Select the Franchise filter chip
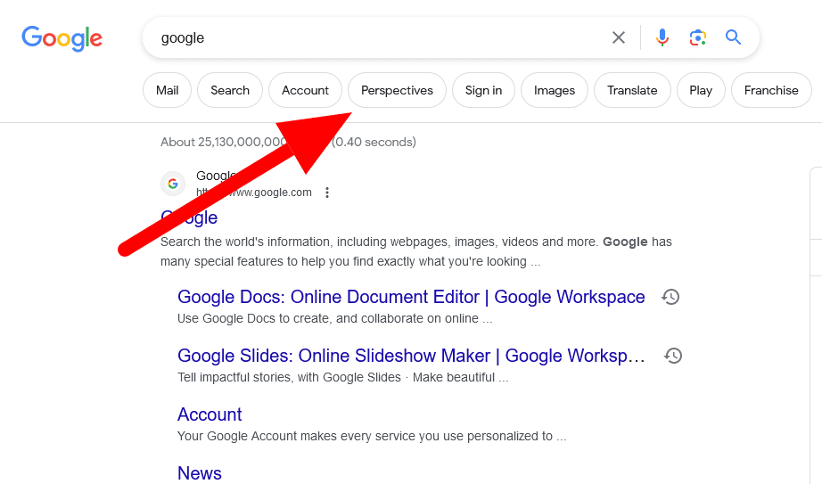Viewport: 822px width, 484px height. pos(771,90)
